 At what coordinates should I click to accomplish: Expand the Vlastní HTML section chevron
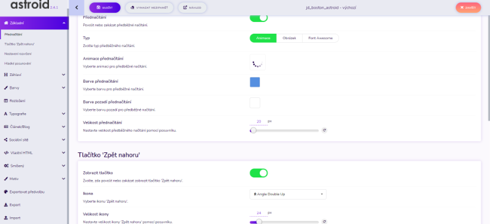click(x=64, y=153)
